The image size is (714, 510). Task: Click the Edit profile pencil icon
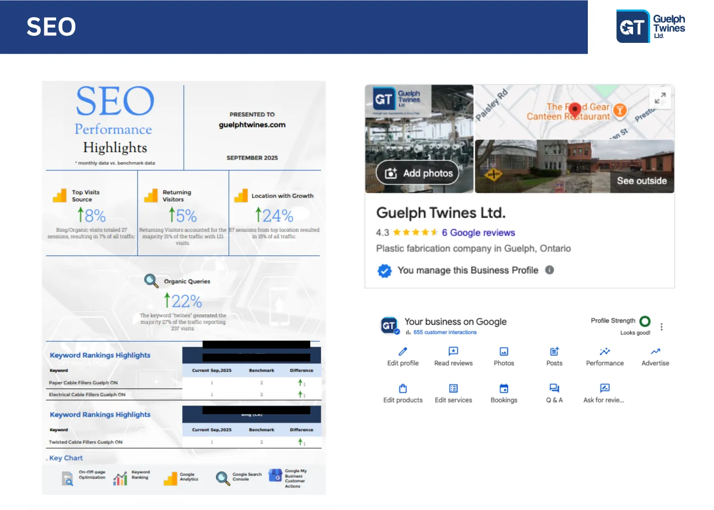(403, 352)
